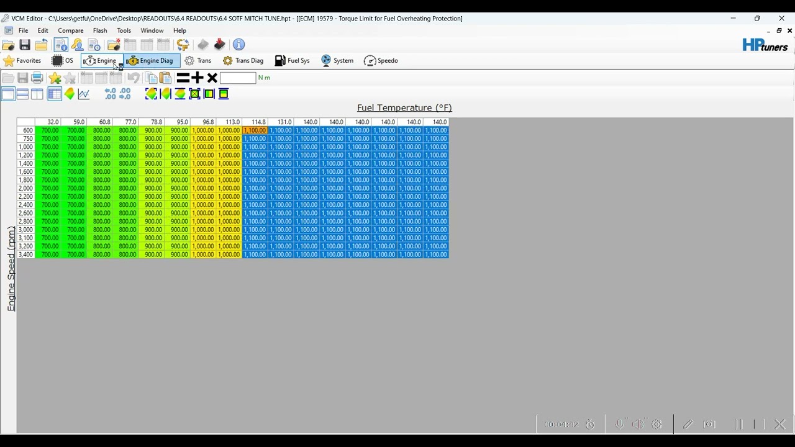Screen dimensions: 795x447
Task: Click the CF convert arrows icon
Action: coord(183,45)
